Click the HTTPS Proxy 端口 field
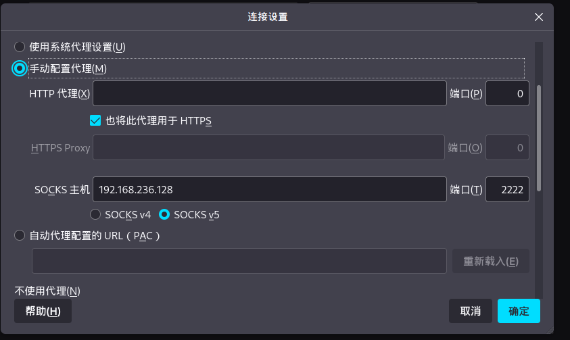The image size is (570, 340). pyautogui.click(x=507, y=147)
